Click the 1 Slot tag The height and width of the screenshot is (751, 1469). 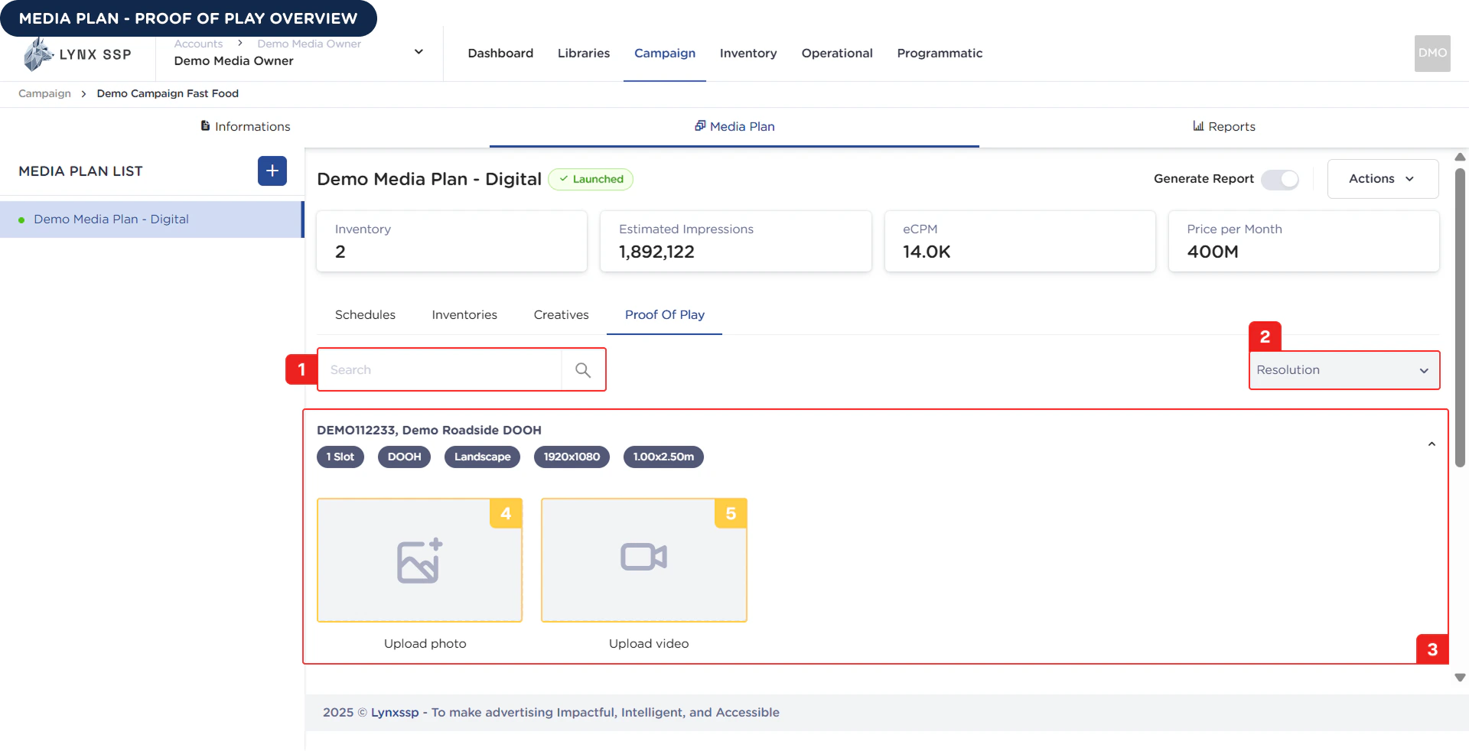tap(340, 457)
